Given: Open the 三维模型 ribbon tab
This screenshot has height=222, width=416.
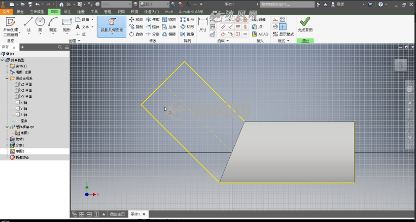Looking at the screenshot, I should (x=37, y=12).
